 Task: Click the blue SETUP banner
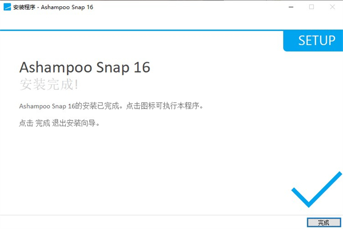tap(313, 41)
